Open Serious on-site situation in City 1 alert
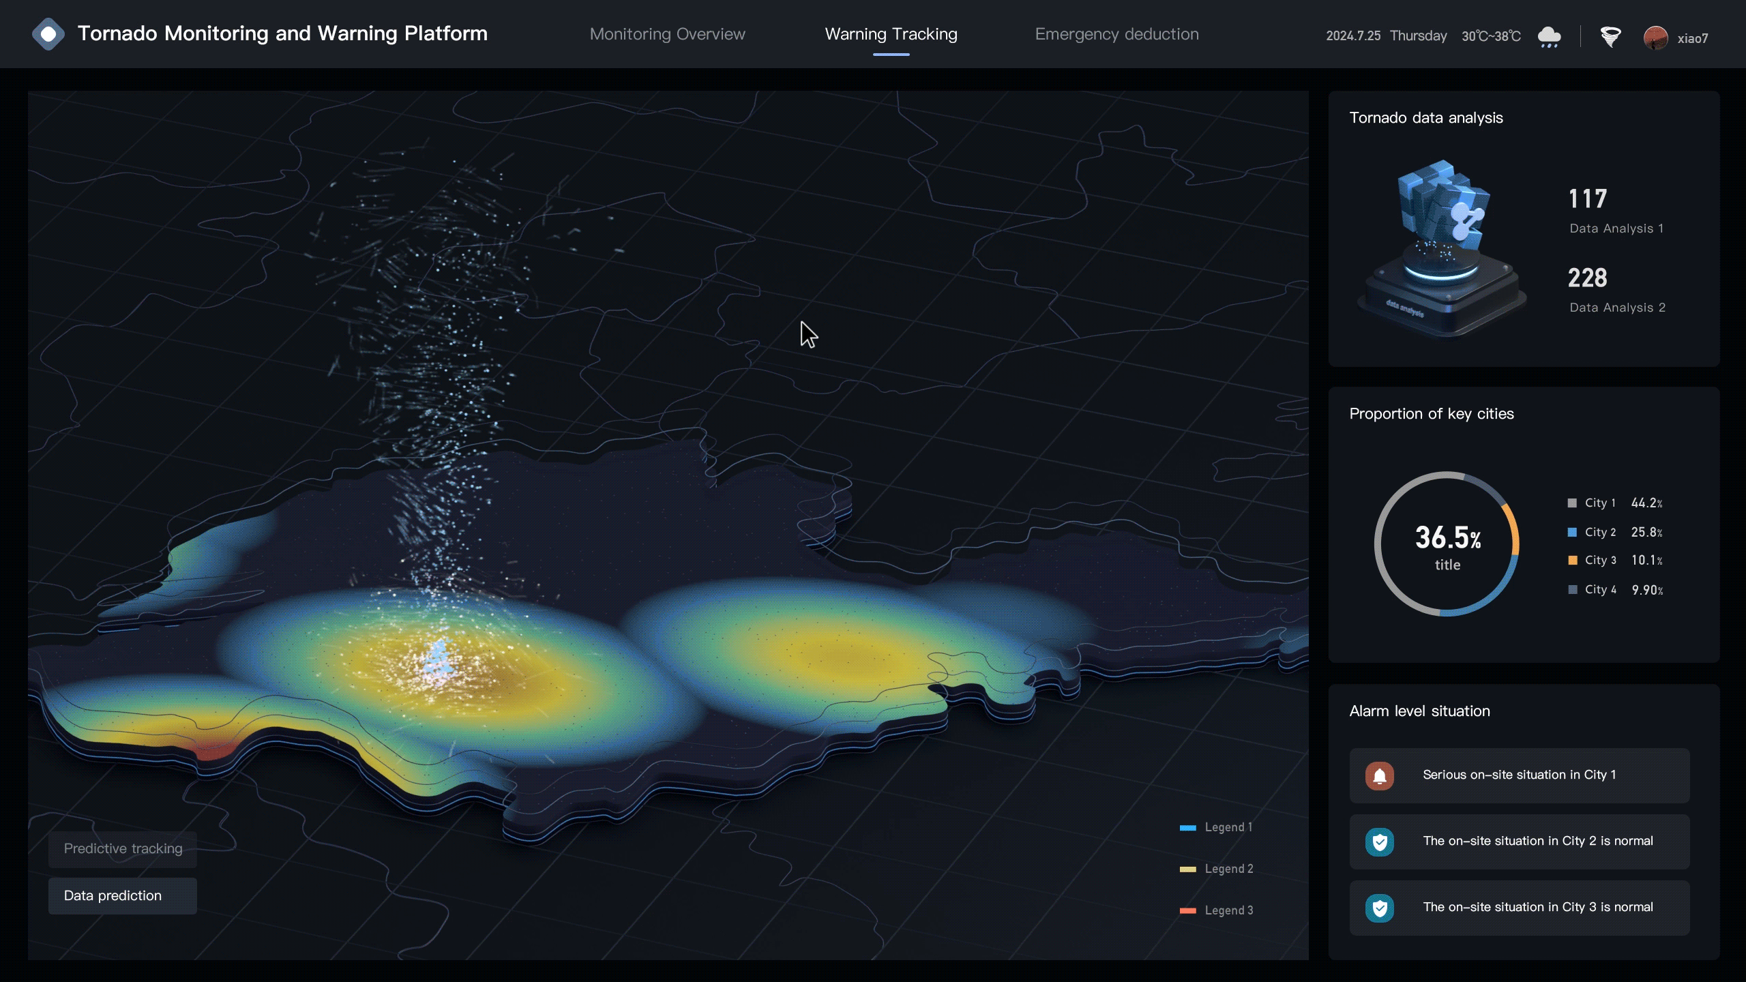Viewport: 1746px width, 982px height. tap(1519, 775)
